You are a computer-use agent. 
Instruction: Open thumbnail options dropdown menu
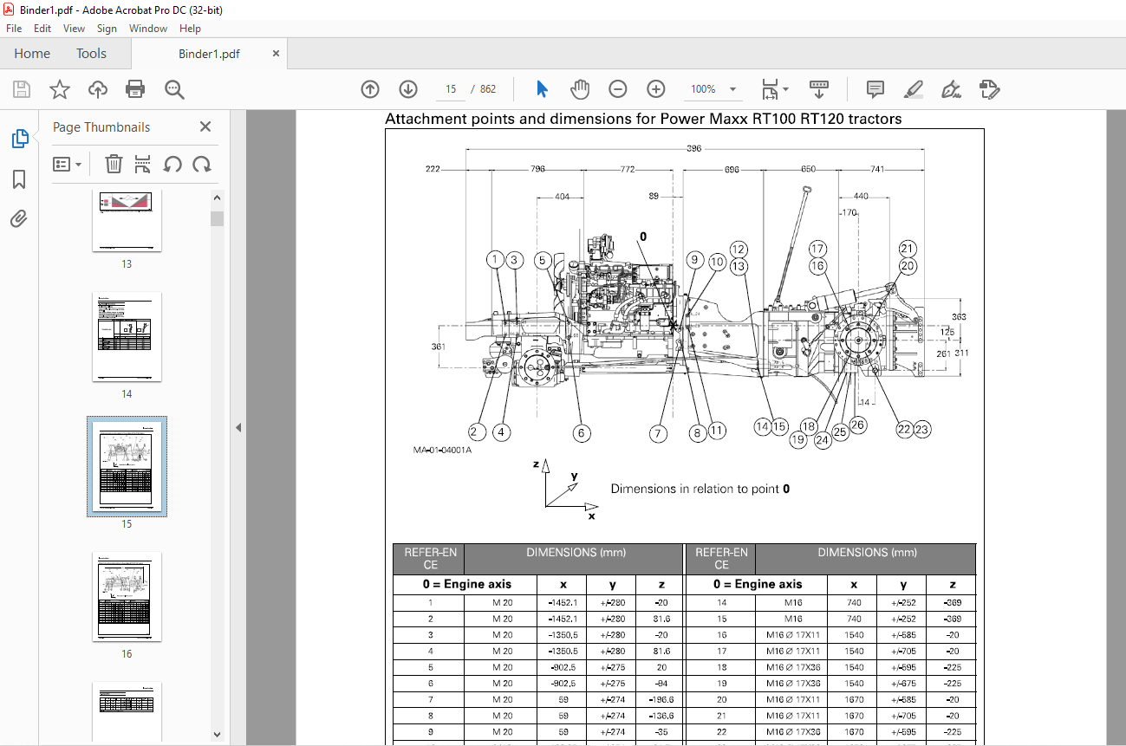tap(68, 164)
